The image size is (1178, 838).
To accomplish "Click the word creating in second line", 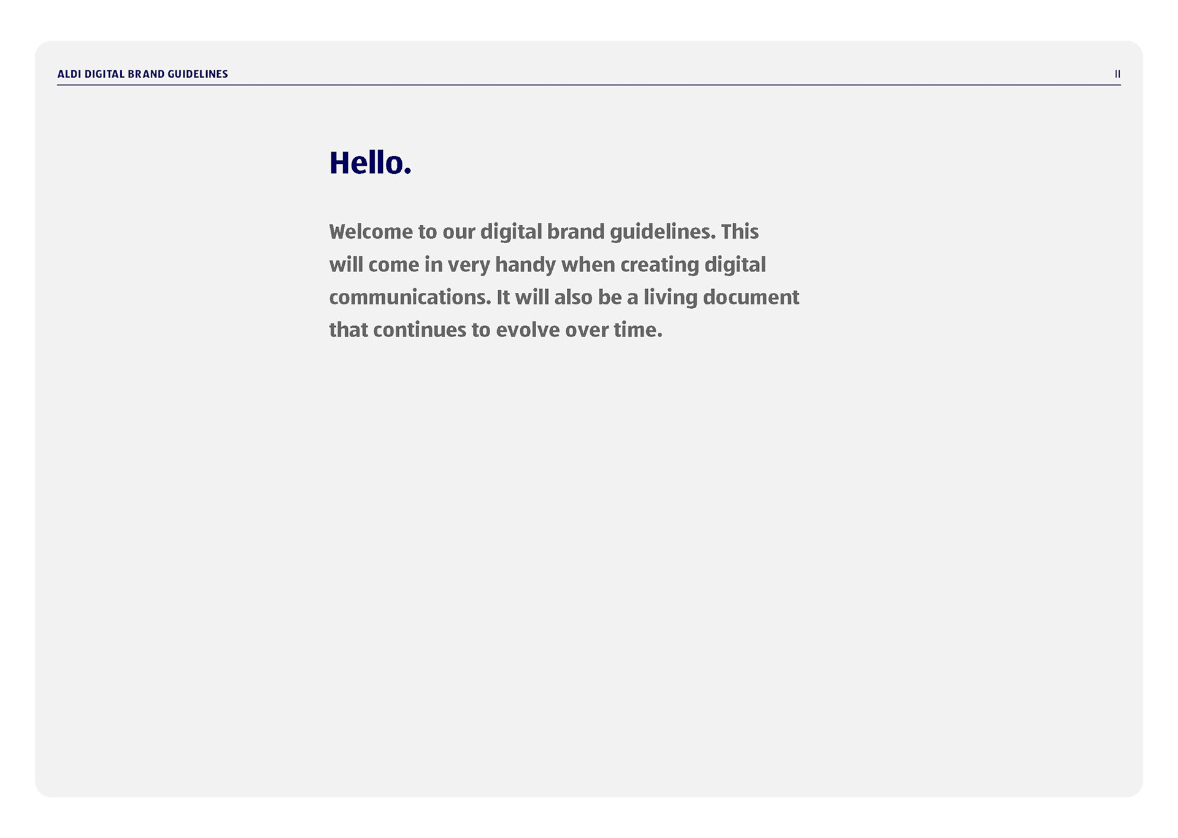I will coord(660,265).
